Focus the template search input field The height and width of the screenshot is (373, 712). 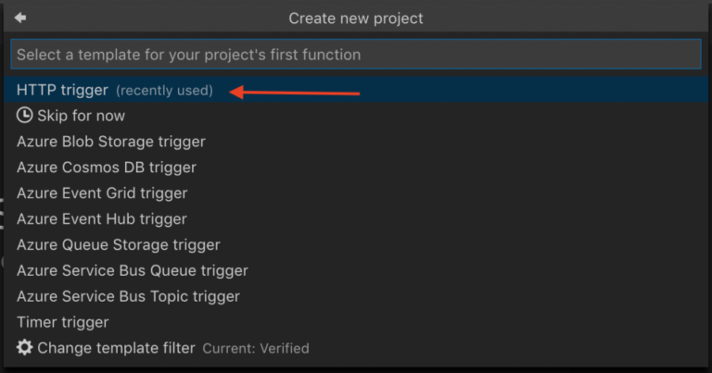point(356,55)
